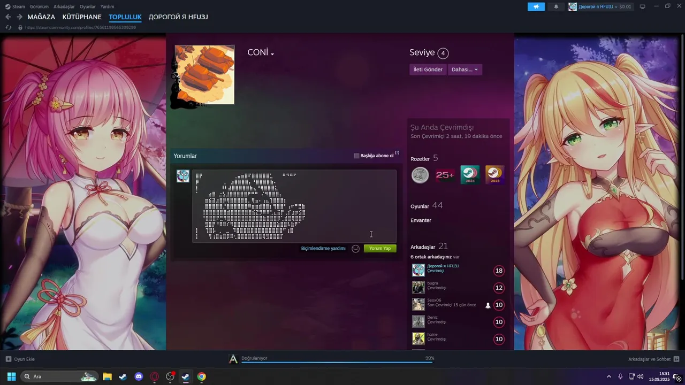The image size is (685, 385).
Task: Click level 18 badge next to HFU3J
Action: 499,271
